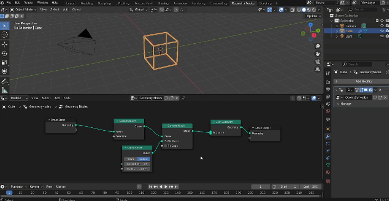Jump to the last frame button in timeline

coord(176,187)
